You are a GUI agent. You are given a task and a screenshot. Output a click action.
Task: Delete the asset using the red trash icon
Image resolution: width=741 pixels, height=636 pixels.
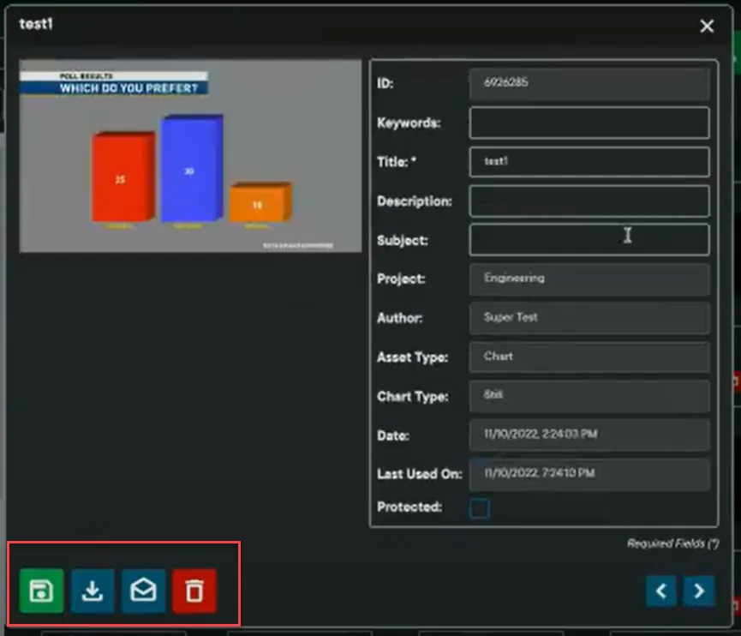click(x=194, y=591)
